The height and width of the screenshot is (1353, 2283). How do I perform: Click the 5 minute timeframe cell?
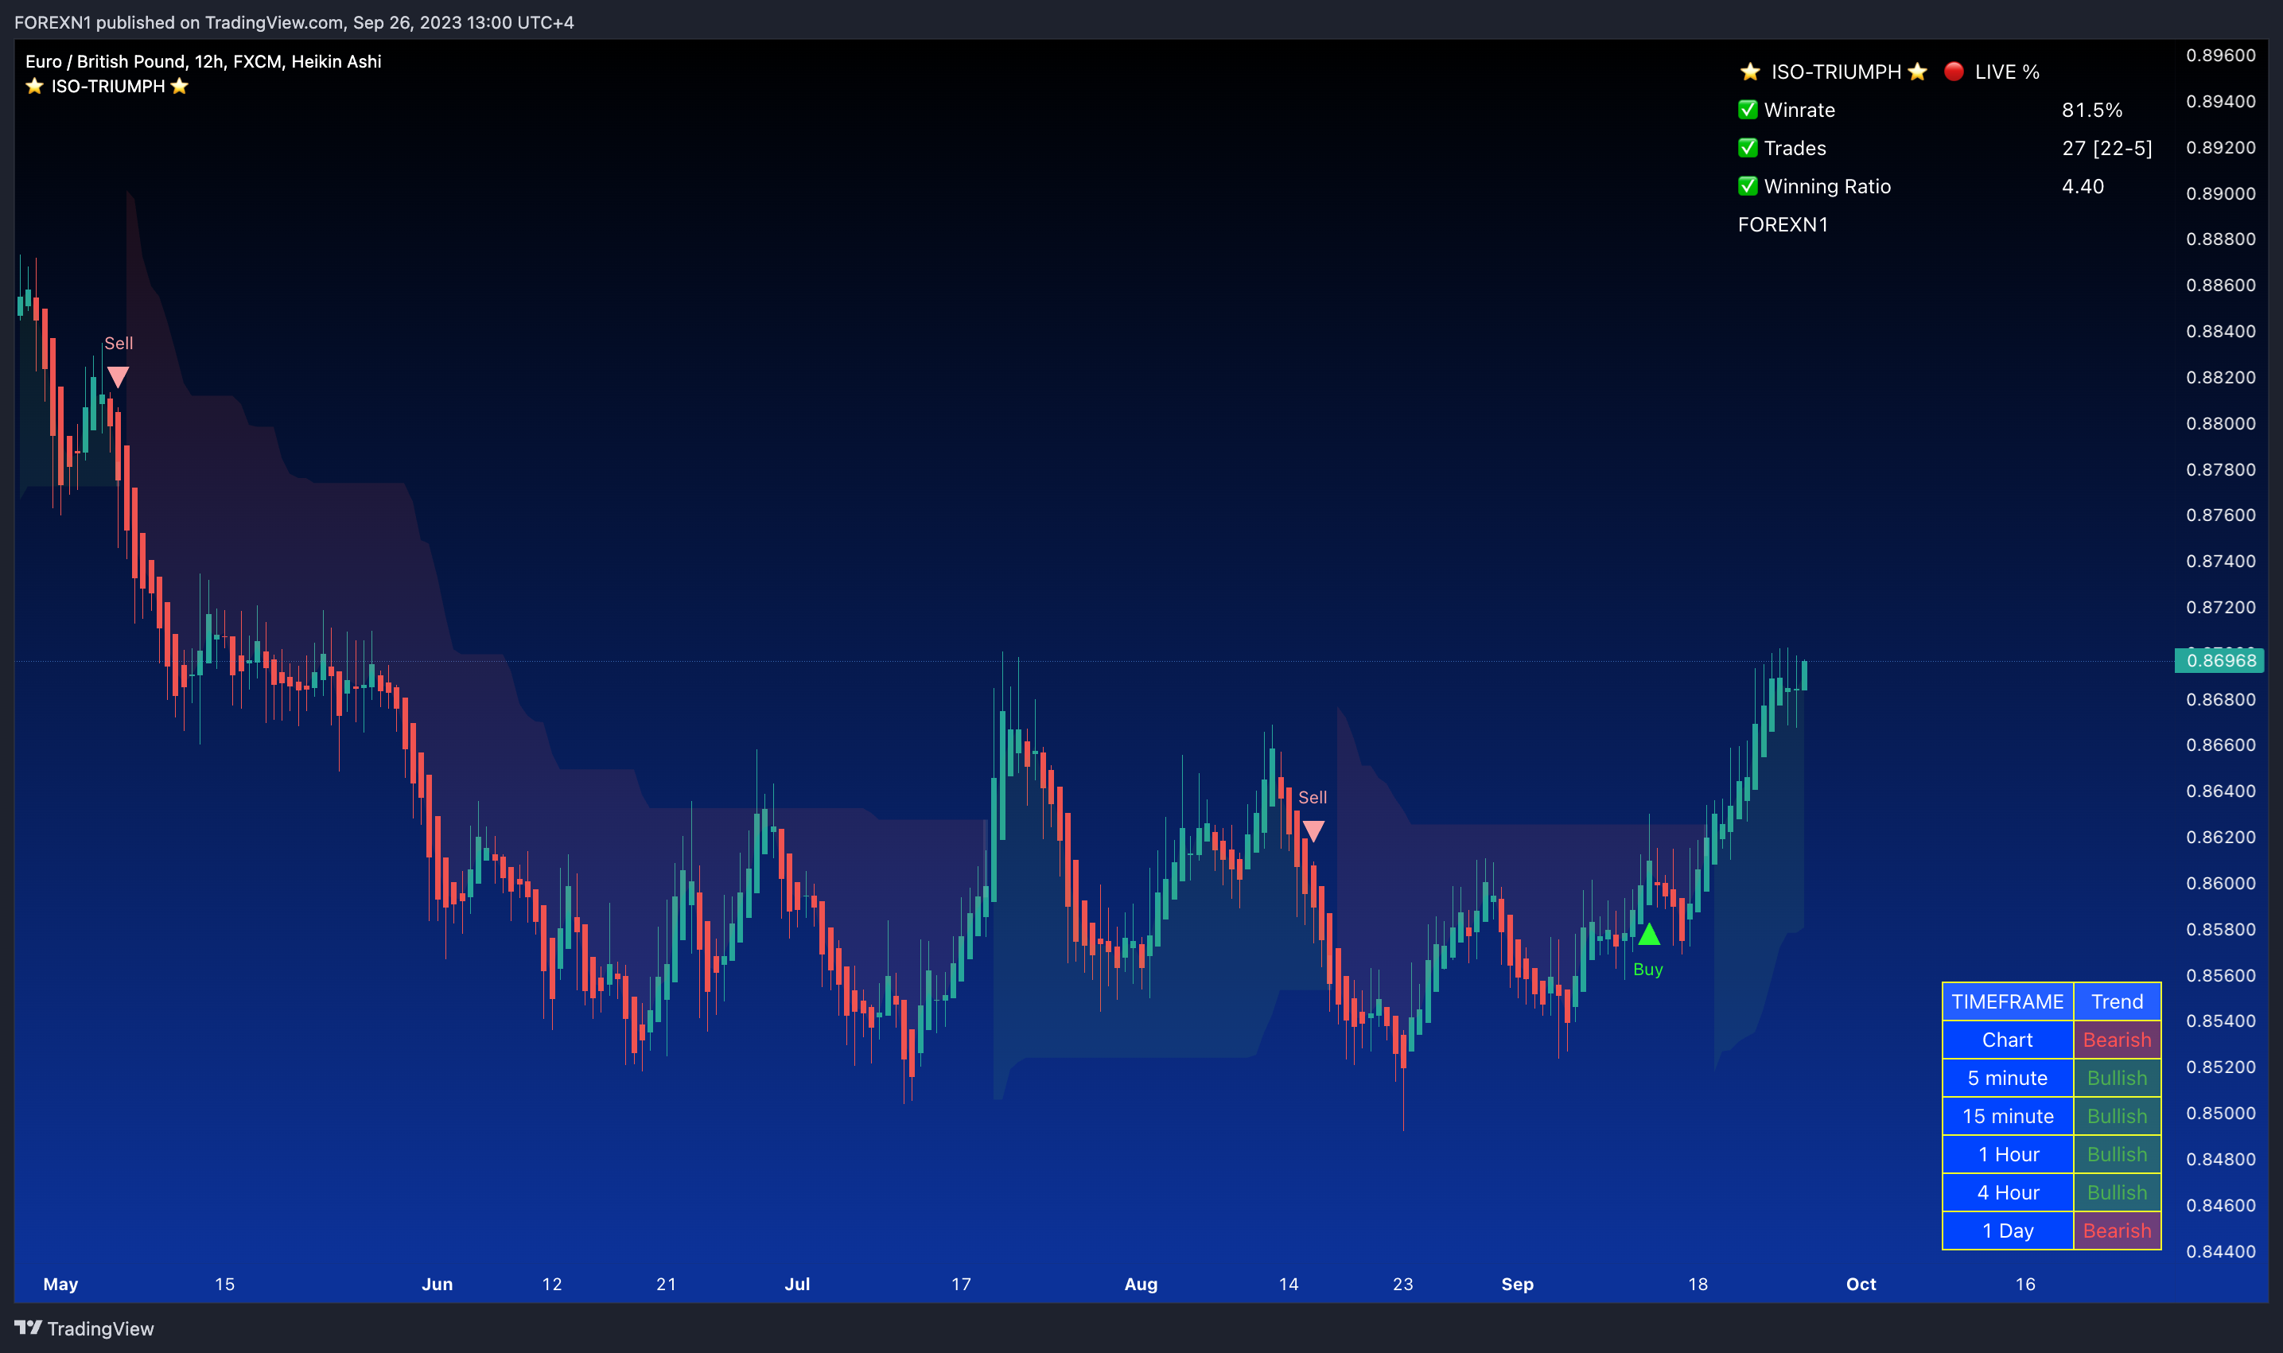click(2008, 1078)
